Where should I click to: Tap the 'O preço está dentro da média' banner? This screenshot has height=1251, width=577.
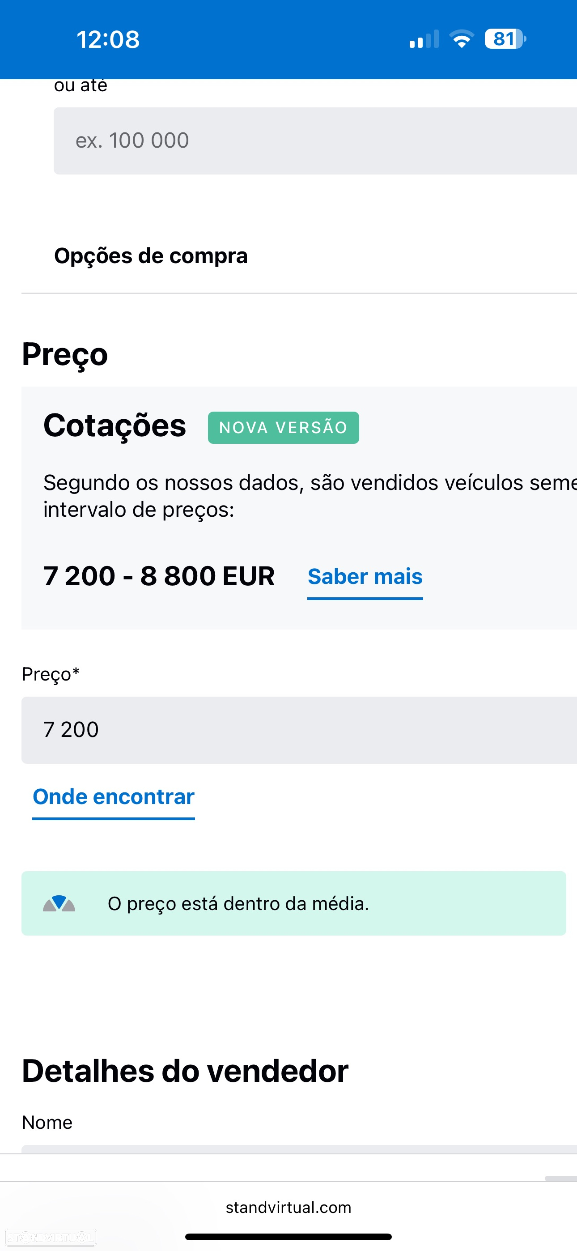[x=293, y=903]
